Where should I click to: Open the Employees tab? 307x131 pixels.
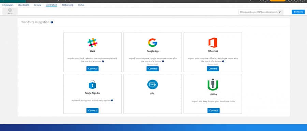point(8,5)
